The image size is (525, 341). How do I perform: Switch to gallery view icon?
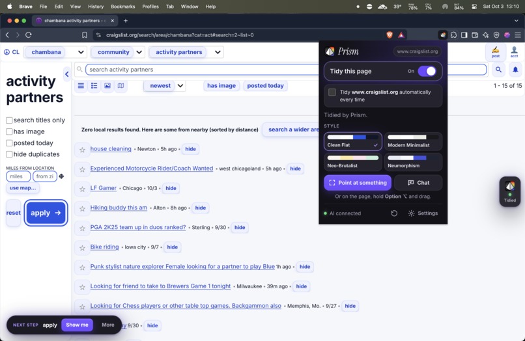(x=107, y=86)
